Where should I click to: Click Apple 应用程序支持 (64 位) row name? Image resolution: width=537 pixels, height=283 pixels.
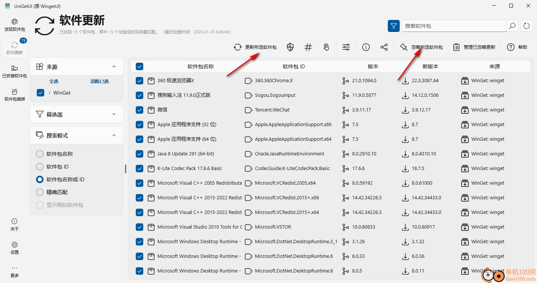pos(187,139)
